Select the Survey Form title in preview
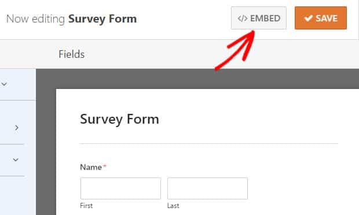This screenshot has height=215, width=359. tap(119, 120)
